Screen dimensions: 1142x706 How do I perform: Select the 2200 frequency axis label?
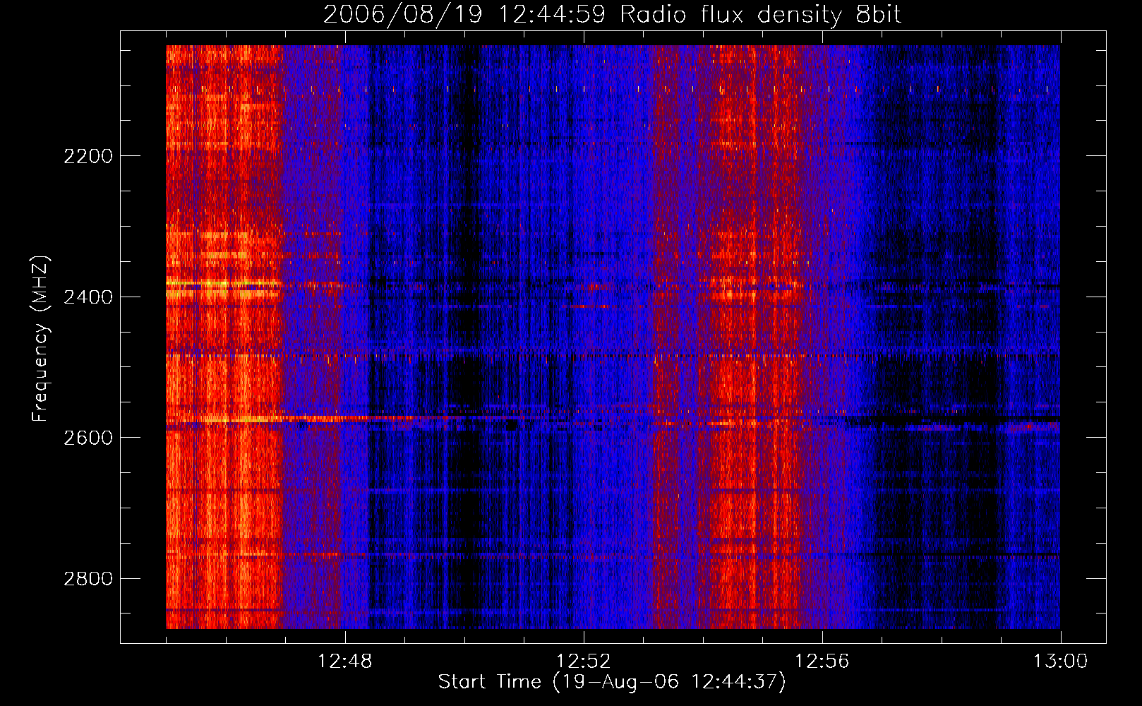88,156
